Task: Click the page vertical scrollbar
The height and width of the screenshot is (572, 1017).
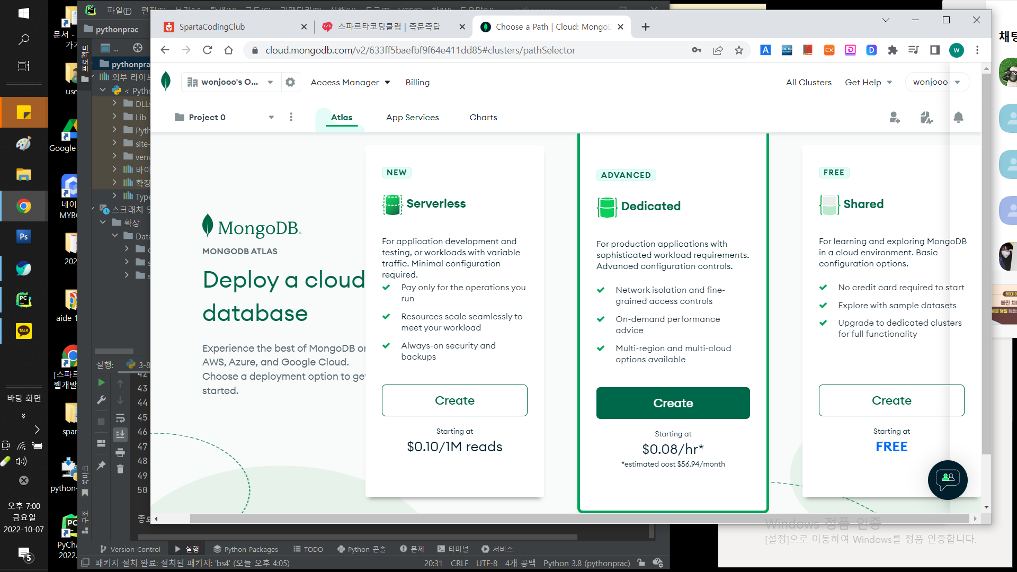Action: (x=986, y=264)
